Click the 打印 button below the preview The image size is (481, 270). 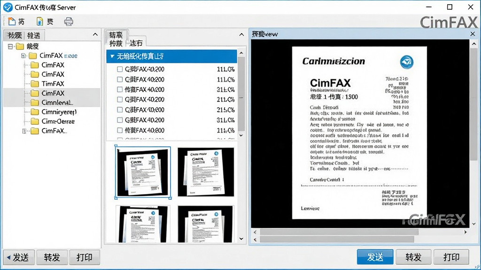(451, 257)
